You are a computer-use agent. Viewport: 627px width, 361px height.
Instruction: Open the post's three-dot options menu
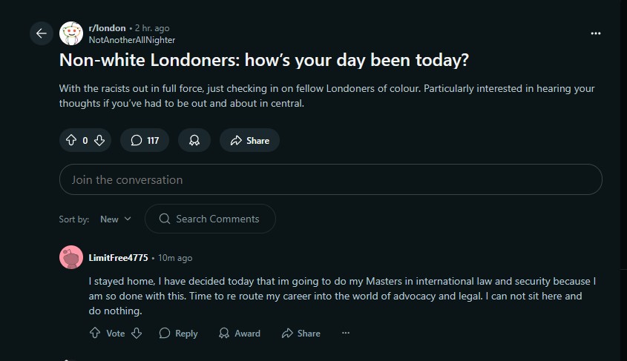596,33
